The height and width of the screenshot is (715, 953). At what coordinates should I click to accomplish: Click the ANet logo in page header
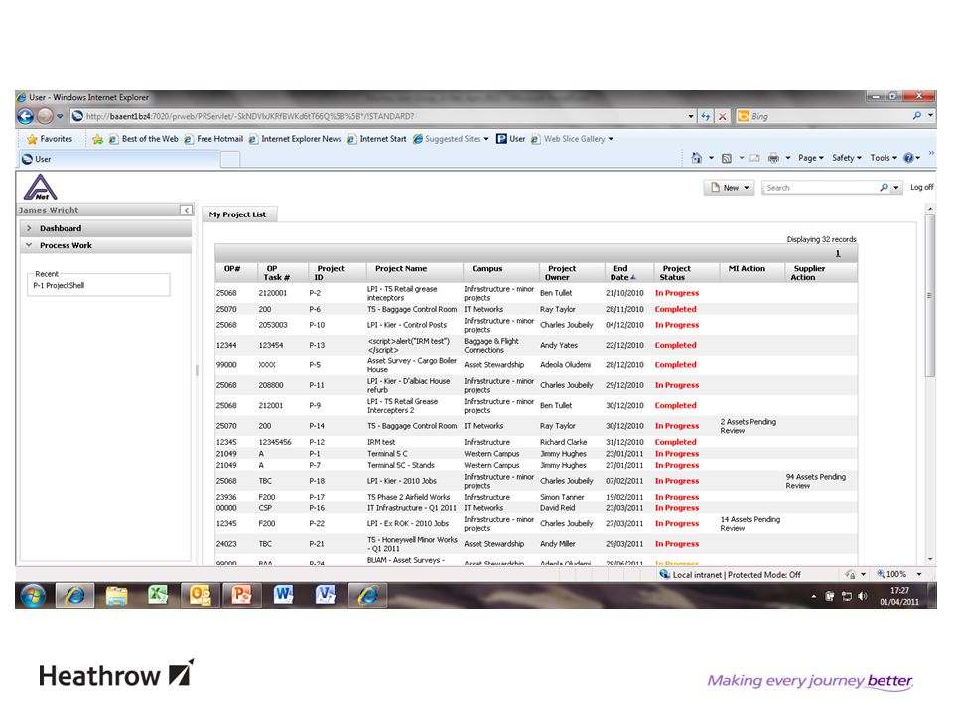[40, 188]
